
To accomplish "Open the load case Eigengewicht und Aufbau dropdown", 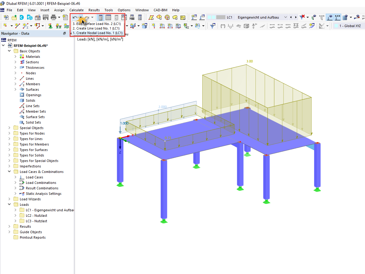I will click(x=285, y=17).
